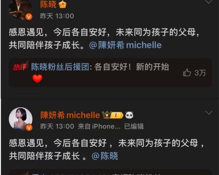
Task: Click the 已编辑 edited label
Action: point(134,127)
